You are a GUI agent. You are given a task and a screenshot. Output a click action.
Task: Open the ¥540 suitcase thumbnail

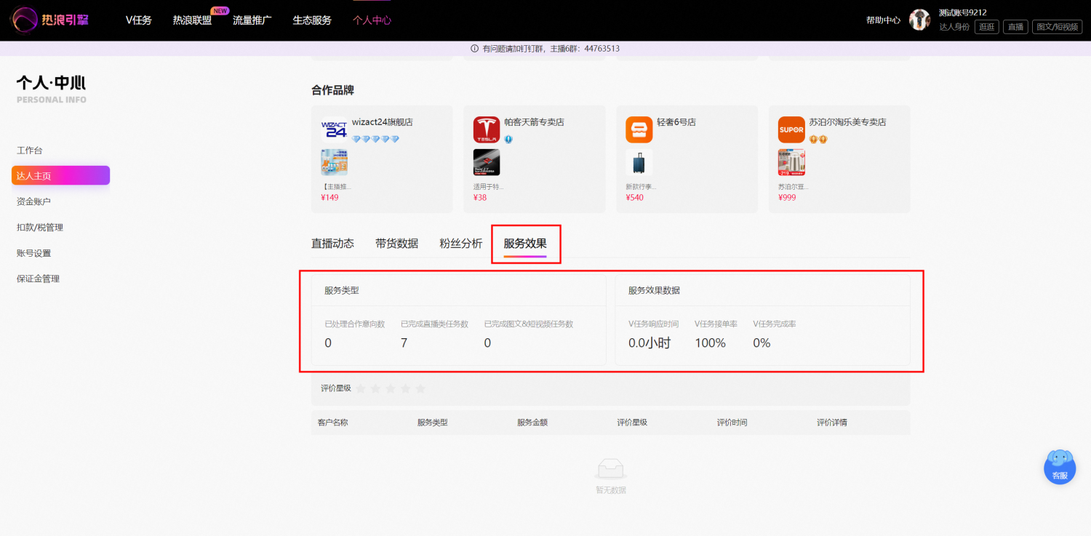tap(639, 162)
